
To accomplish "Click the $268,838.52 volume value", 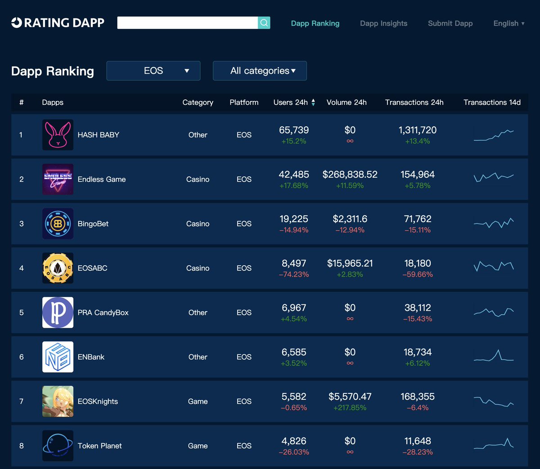I will point(350,174).
